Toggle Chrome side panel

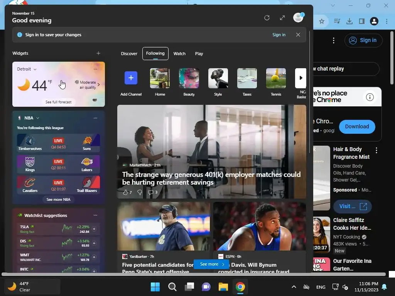[x=362, y=21]
